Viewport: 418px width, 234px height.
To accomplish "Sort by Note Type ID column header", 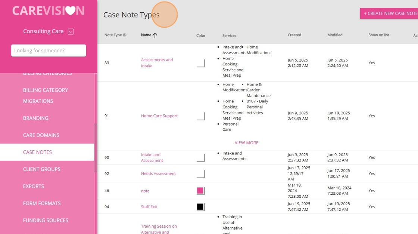I will coord(115,35).
